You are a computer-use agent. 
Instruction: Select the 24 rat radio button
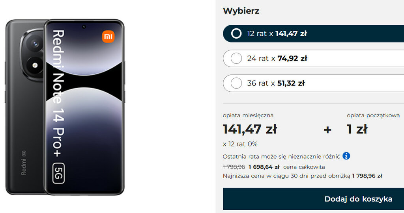point(236,58)
